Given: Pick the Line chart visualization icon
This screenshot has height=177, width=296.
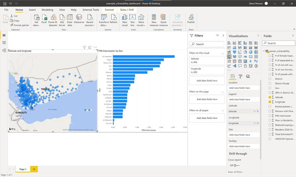Looking at the screenshot, I should pos(229,48).
